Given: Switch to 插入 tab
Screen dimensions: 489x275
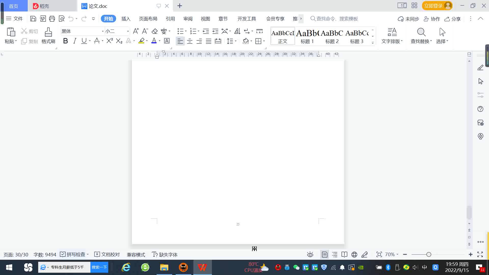Looking at the screenshot, I should [x=126, y=19].
